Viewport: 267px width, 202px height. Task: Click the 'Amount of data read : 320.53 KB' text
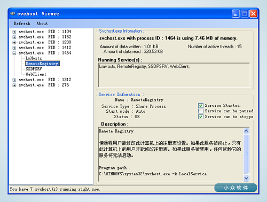pos(133,52)
